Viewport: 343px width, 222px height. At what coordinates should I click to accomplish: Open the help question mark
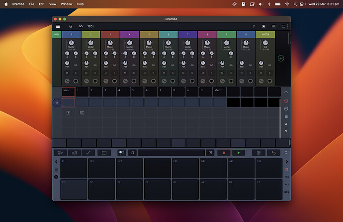254,26
